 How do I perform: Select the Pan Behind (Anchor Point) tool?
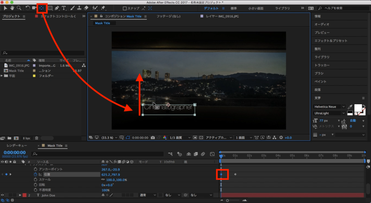point(42,8)
